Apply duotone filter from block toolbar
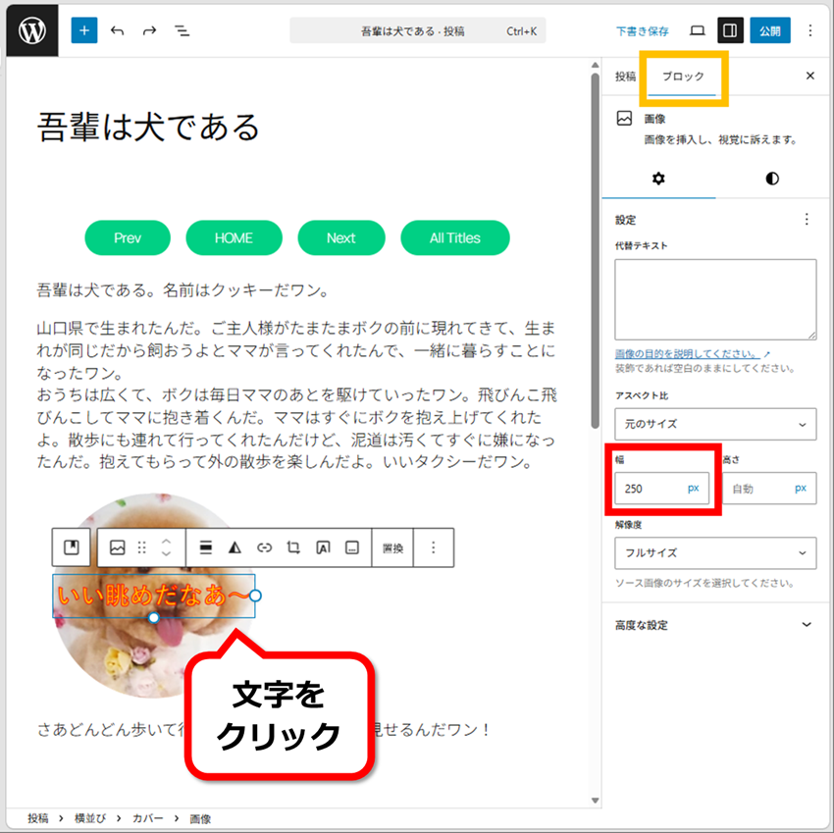This screenshot has height=833, width=834. click(x=235, y=547)
